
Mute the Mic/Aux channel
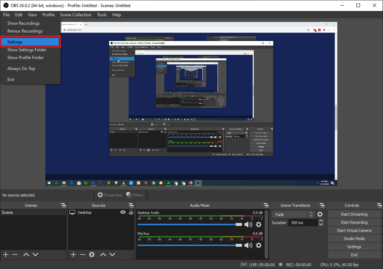coord(248,245)
